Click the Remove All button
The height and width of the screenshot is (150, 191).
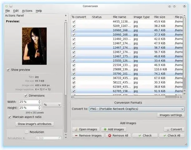118,136
